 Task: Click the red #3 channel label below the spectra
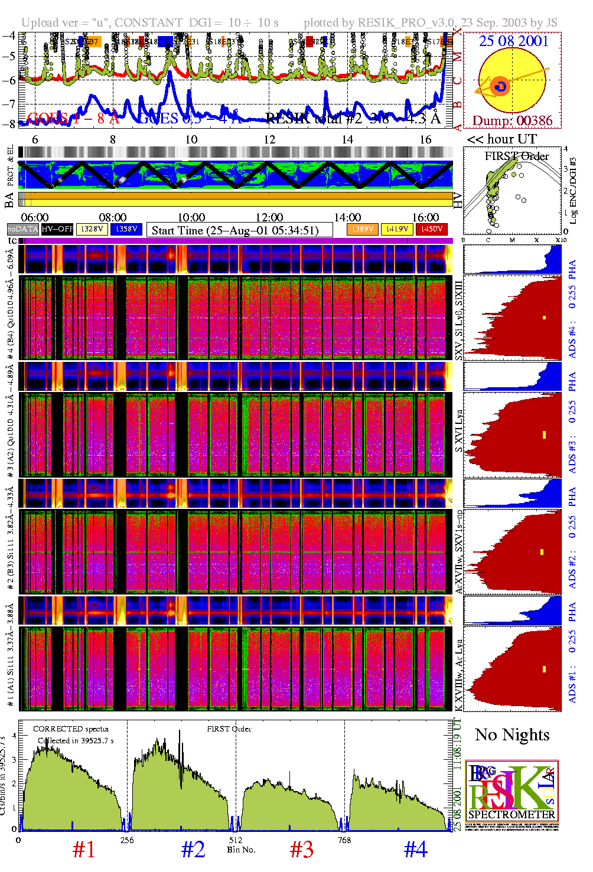(x=302, y=850)
